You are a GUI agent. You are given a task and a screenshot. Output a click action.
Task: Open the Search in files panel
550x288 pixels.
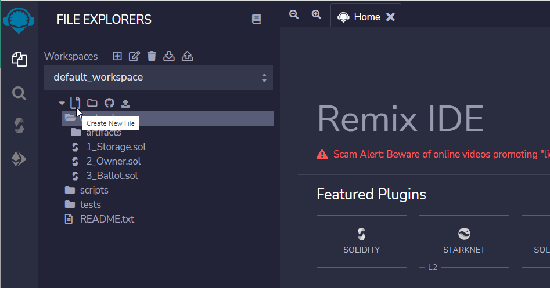tap(19, 93)
